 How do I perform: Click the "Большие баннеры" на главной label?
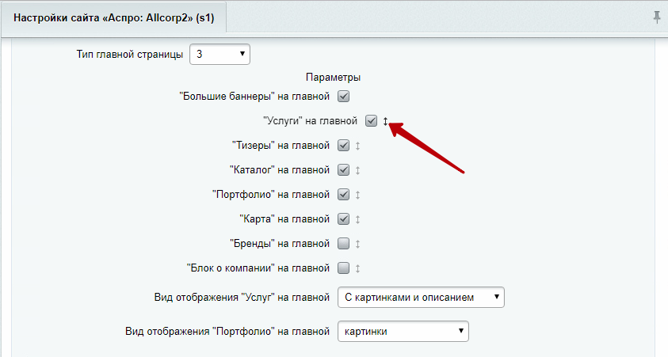click(x=255, y=97)
